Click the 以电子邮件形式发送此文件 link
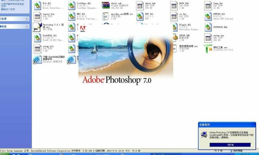The width and height of the screenshot is (259, 155). [x=13, y=5]
